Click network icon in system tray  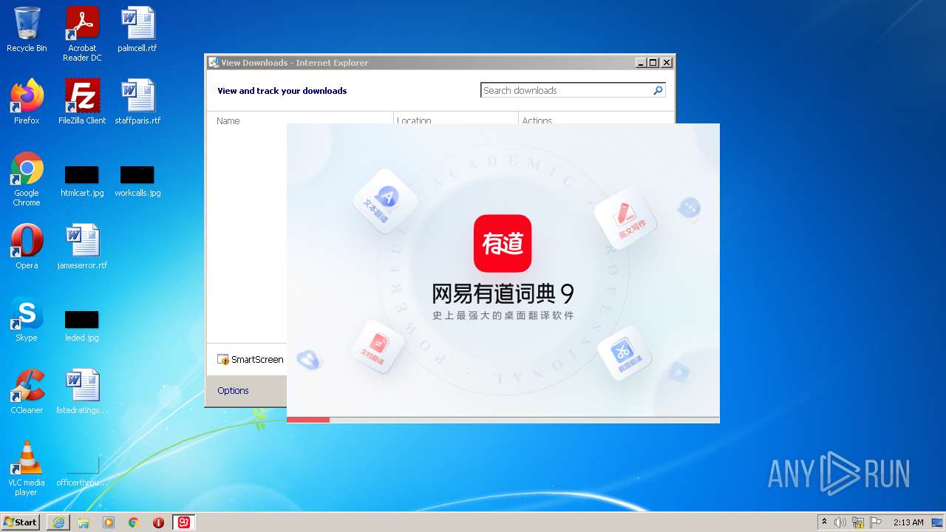(858, 522)
